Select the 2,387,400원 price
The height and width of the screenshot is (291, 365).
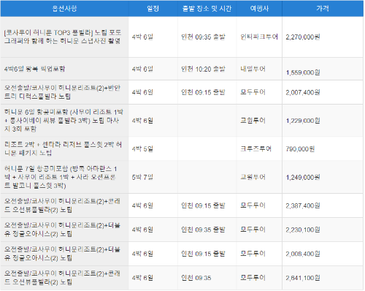click(x=303, y=205)
